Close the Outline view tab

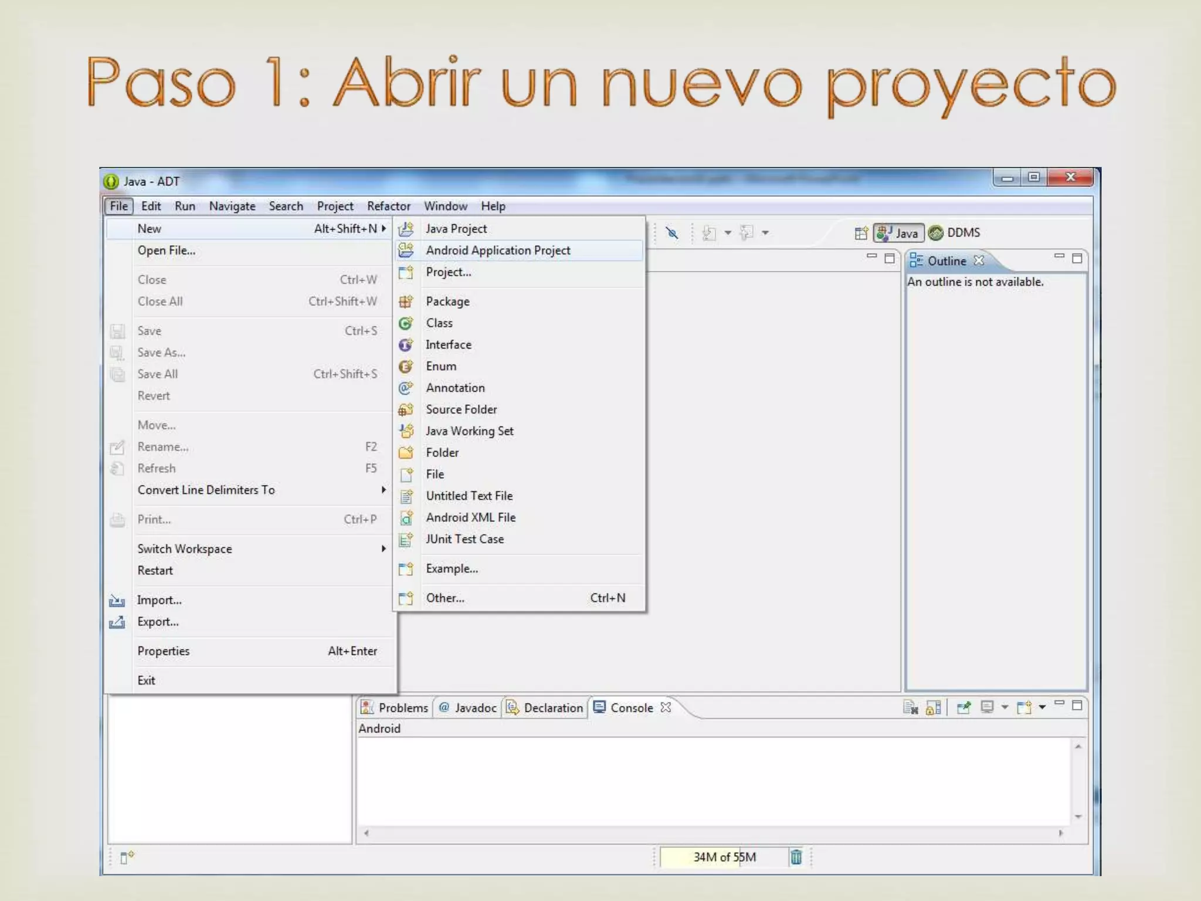point(979,260)
